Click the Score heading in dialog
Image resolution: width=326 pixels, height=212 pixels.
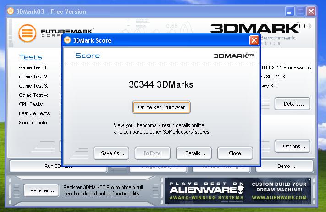[88, 56]
